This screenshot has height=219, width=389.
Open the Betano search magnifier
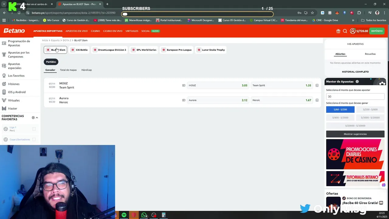click(345, 31)
